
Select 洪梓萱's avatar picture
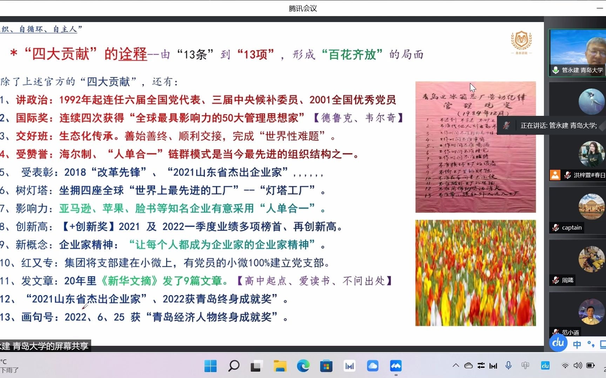tap(592, 154)
